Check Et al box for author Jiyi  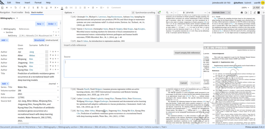click(47, 52)
